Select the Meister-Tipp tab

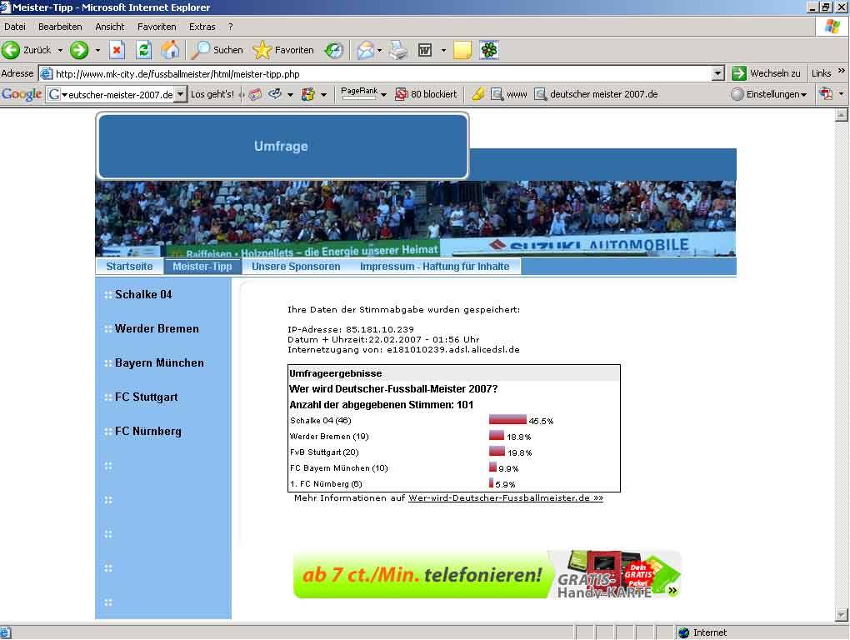click(x=202, y=266)
